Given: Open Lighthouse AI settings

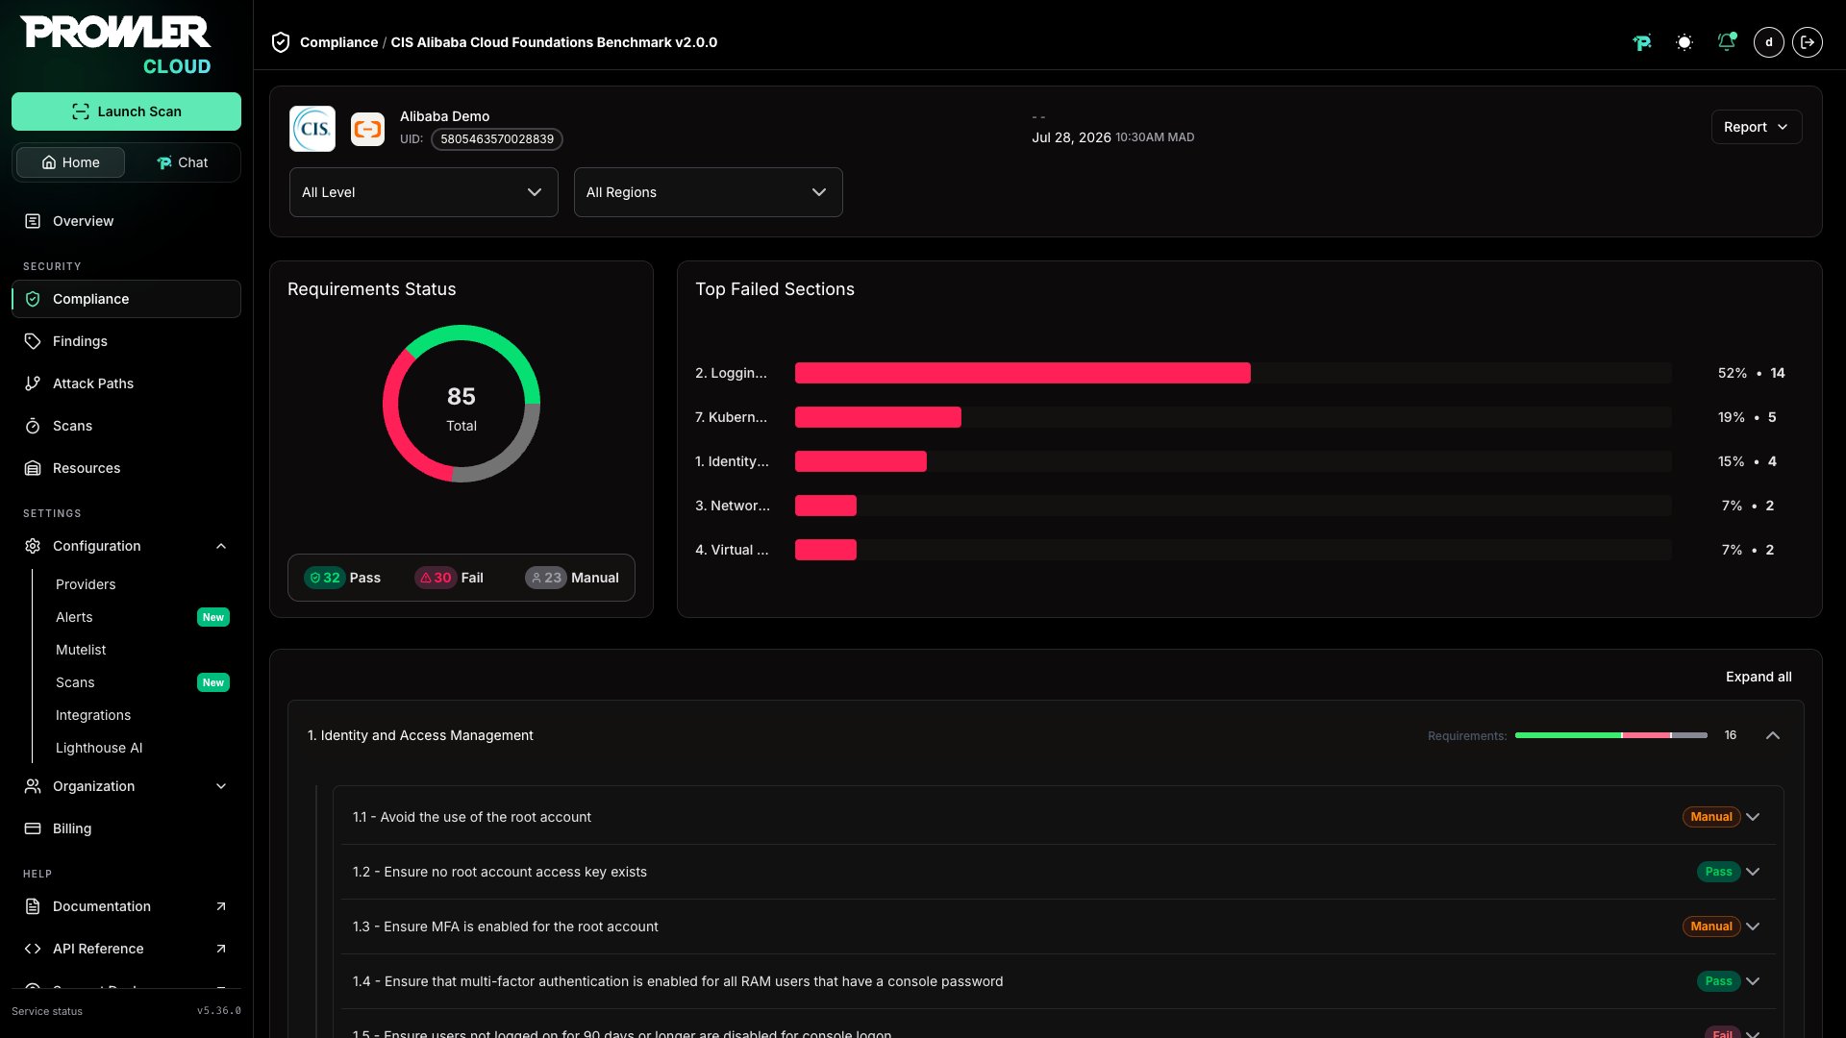Looking at the screenshot, I should coord(99,748).
